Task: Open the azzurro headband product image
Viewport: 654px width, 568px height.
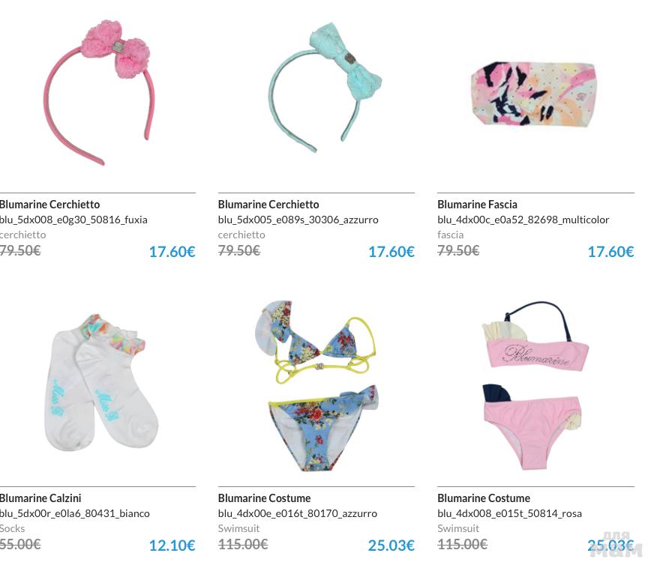Action: pos(325,87)
